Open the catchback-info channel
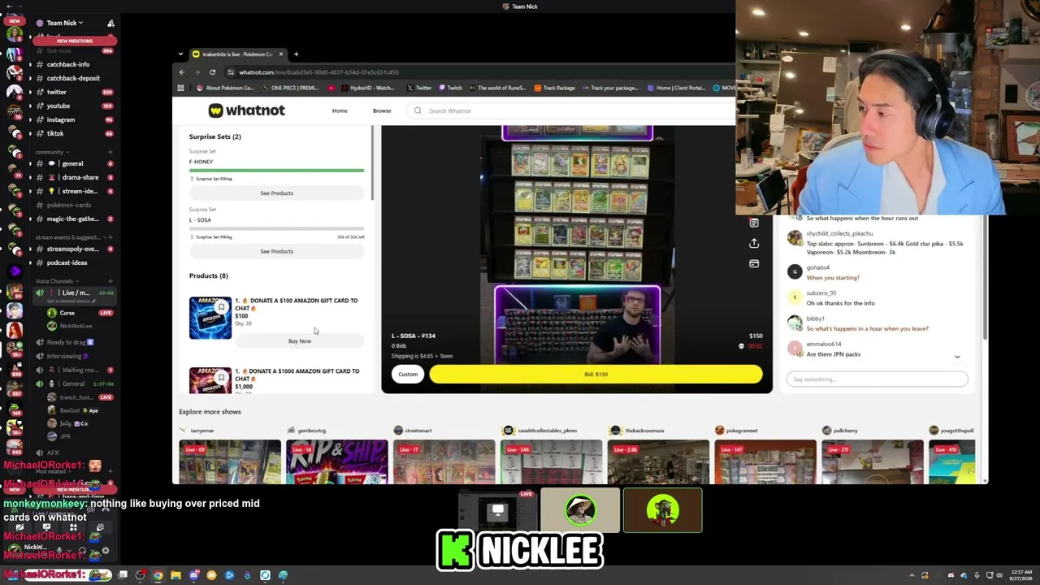Image resolution: width=1040 pixels, height=585 pixels. point(68,64)
